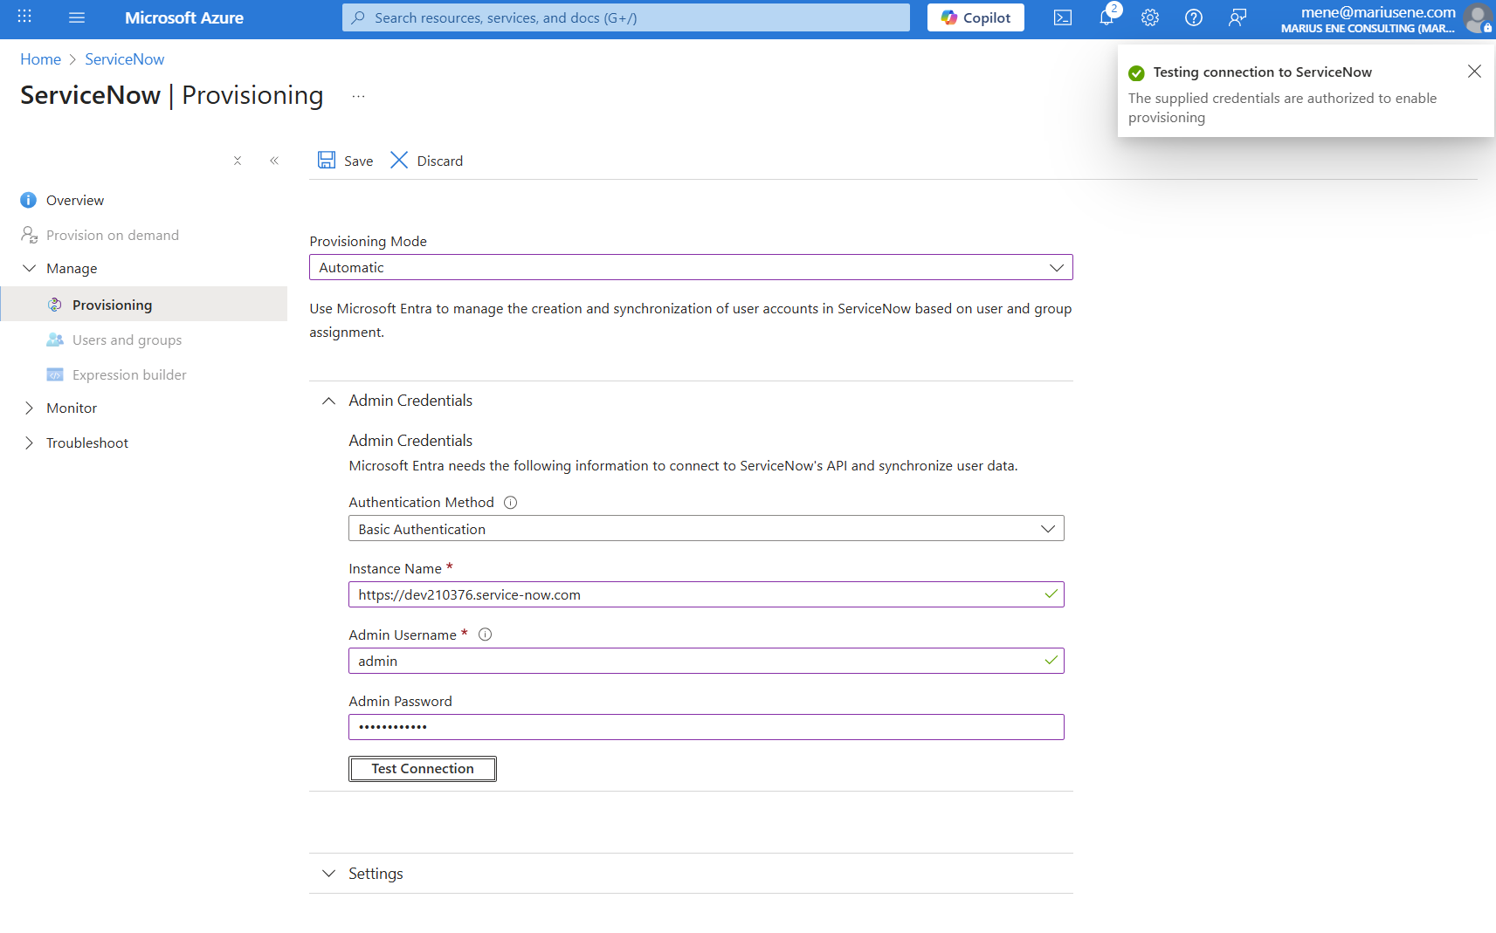Collapse the Admin Credentials section
This screenshot has height=933, width=1496.
pyautogui.click(x=328, y=401)
